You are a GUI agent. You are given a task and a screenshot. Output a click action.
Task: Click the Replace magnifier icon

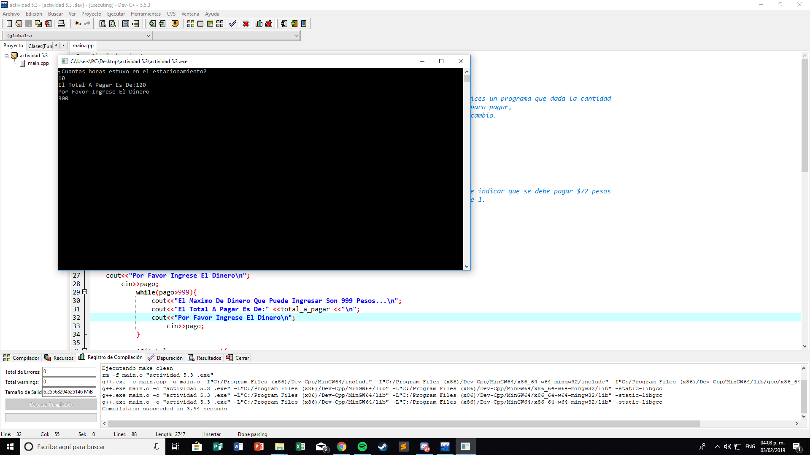112,24
